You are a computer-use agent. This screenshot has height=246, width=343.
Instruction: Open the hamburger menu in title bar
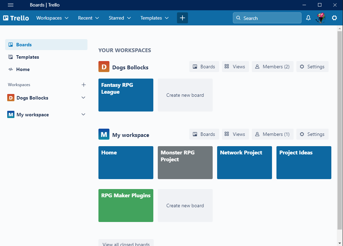(x=11, y=5)
